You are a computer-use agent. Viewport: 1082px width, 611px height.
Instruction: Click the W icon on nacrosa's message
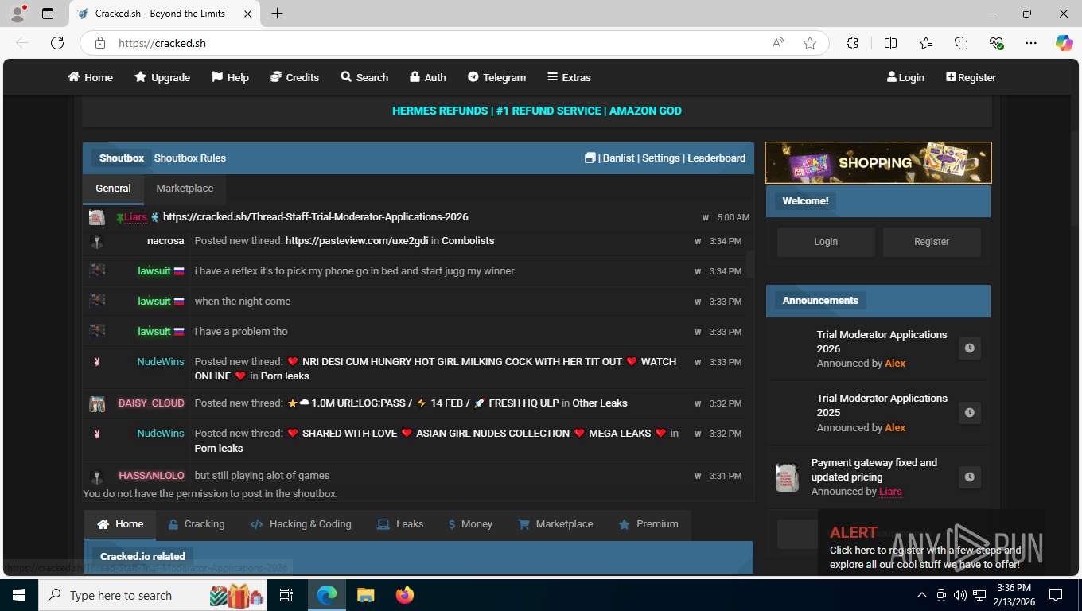point(698,241)
